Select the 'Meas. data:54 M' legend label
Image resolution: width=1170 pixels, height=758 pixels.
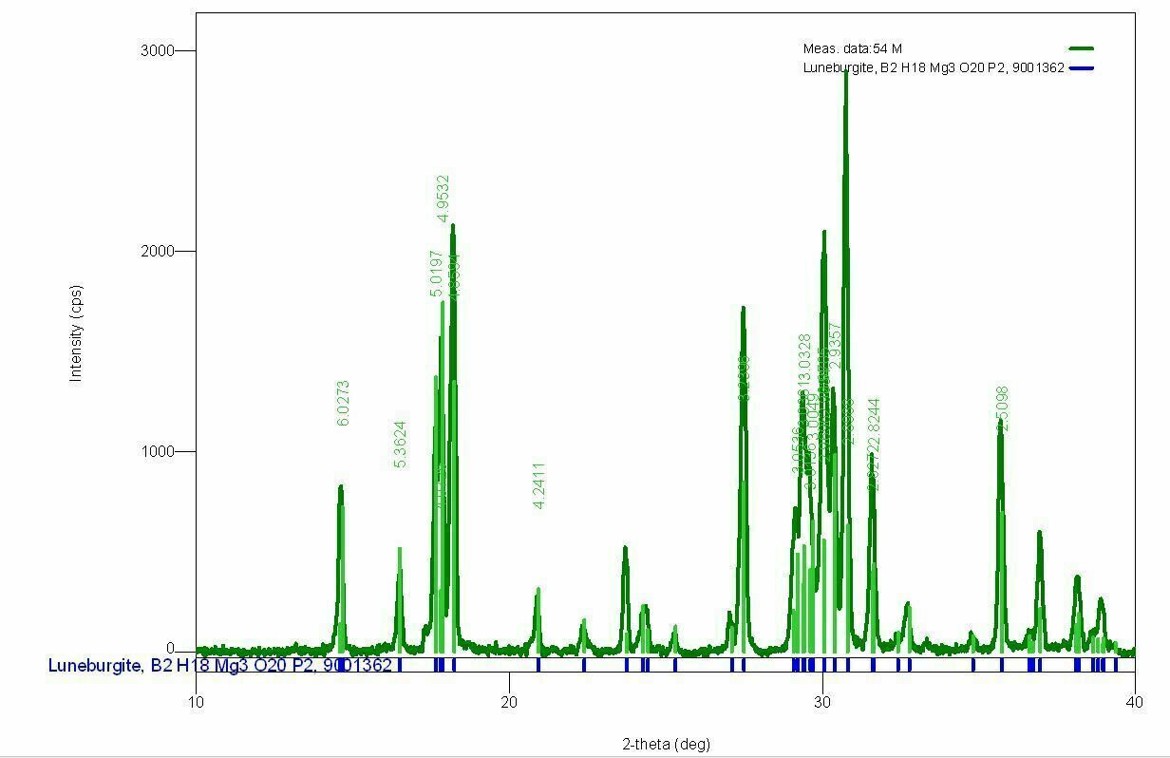point(852,48)
